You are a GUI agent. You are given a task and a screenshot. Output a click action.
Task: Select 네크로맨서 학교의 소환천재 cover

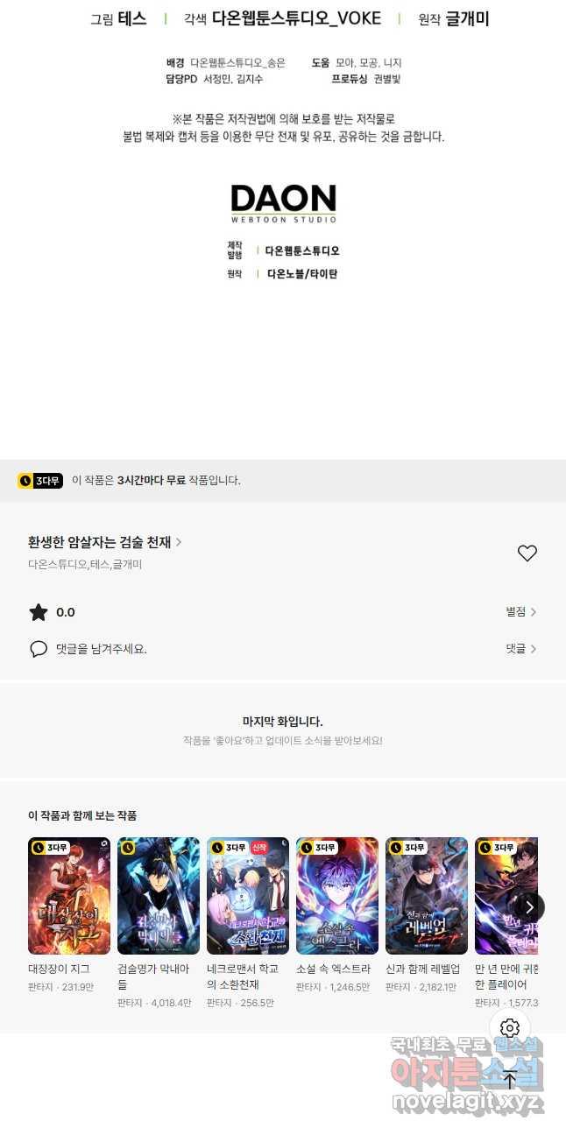pos(248,896)
